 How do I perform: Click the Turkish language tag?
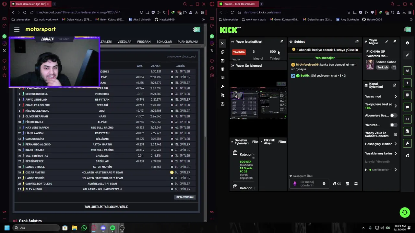(x=383, y=67)
